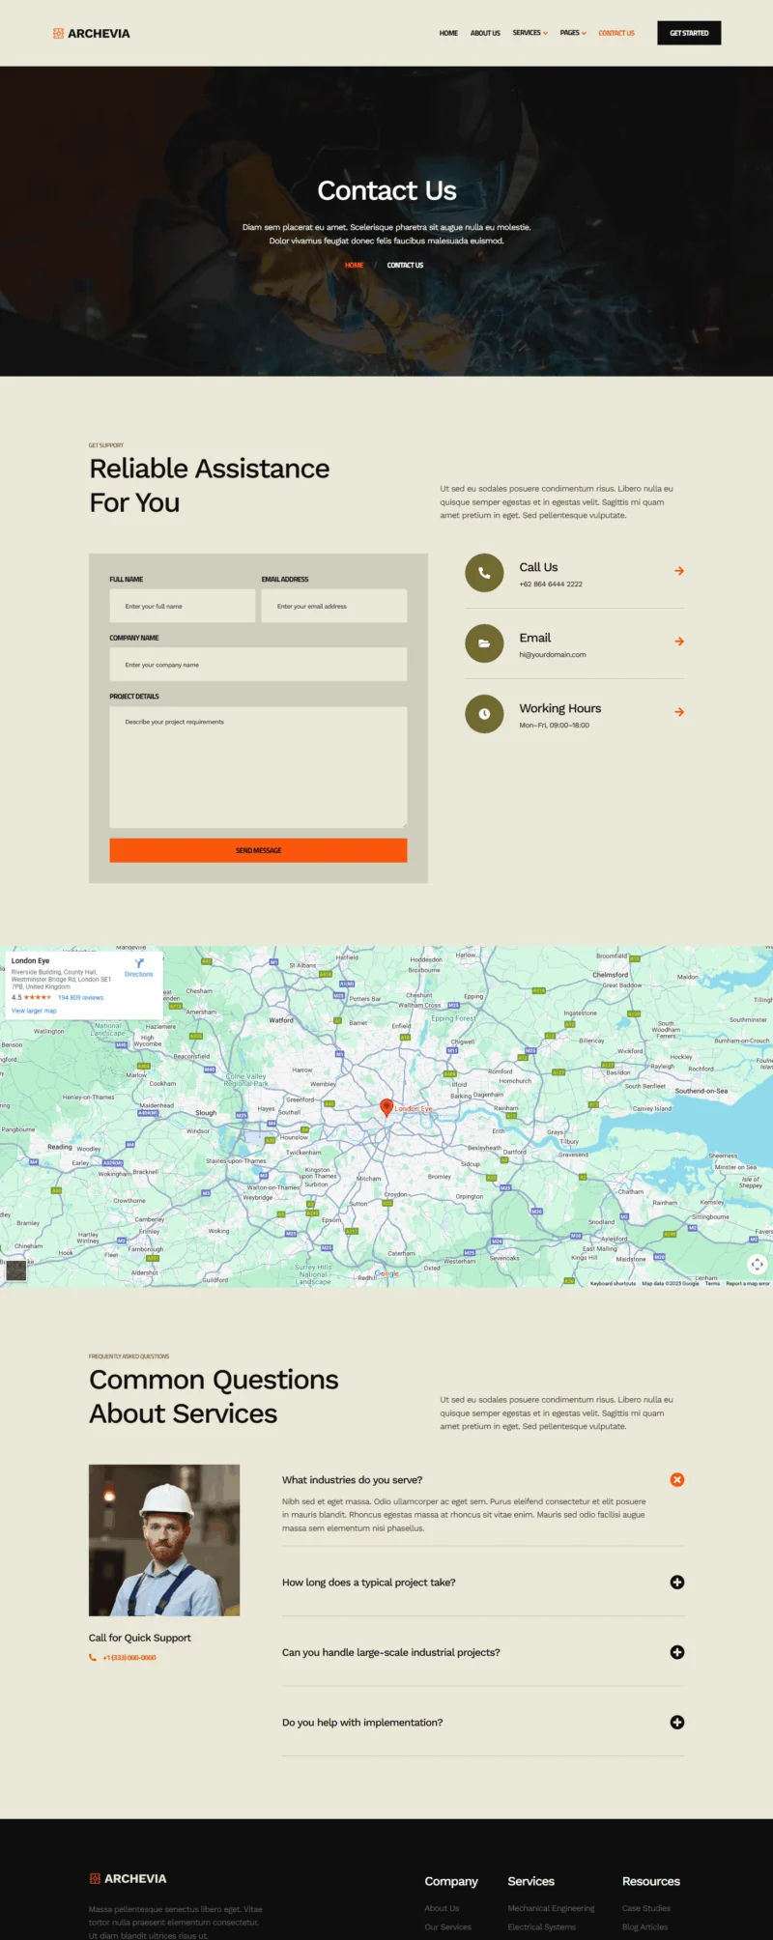Click the map camera controls icon
The width and height of the screenshot is (773, 1940).
[x=758, y=1264]
